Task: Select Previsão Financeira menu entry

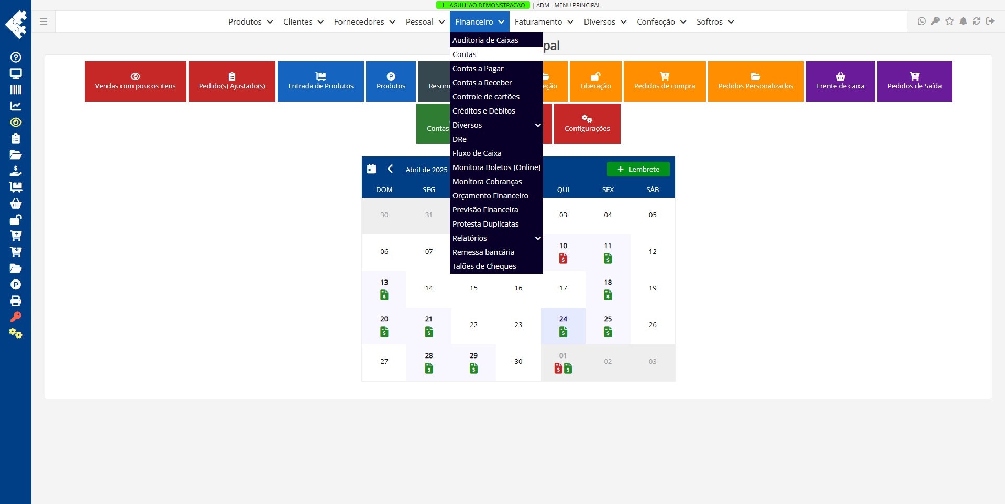Action: [x=496, y=210]
